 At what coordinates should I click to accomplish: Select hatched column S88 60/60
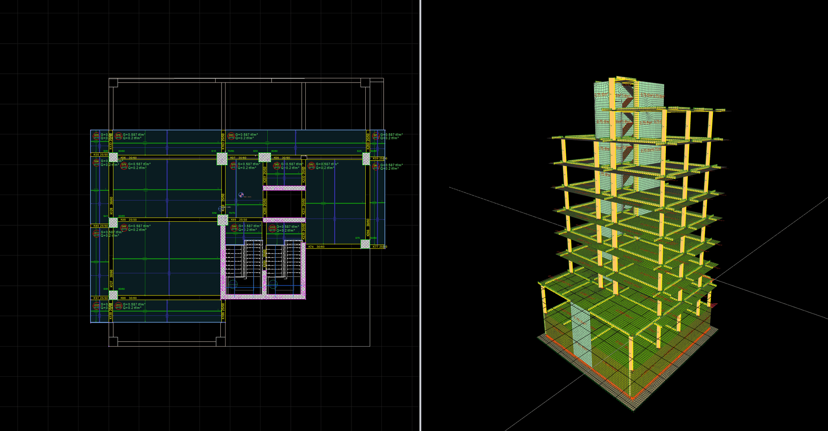(113, 295)
